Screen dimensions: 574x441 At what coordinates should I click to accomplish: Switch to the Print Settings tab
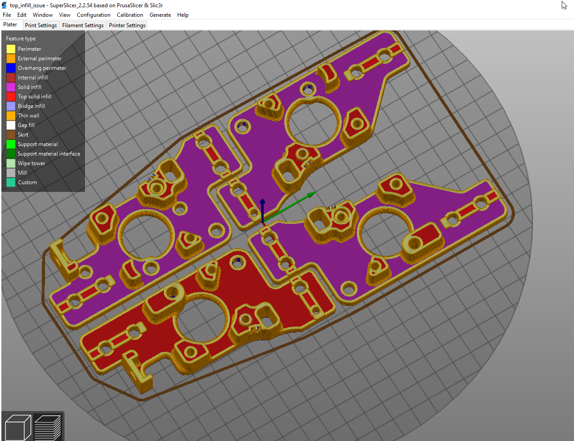tap(41, 25)
